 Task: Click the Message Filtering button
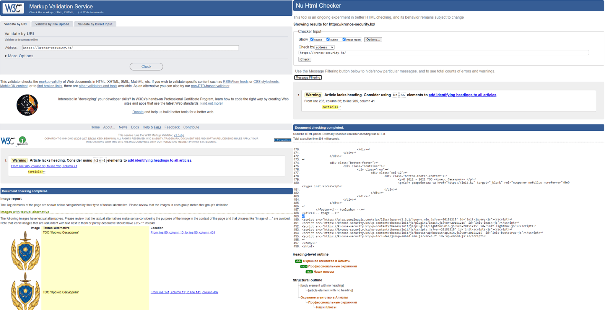[308, 77]
